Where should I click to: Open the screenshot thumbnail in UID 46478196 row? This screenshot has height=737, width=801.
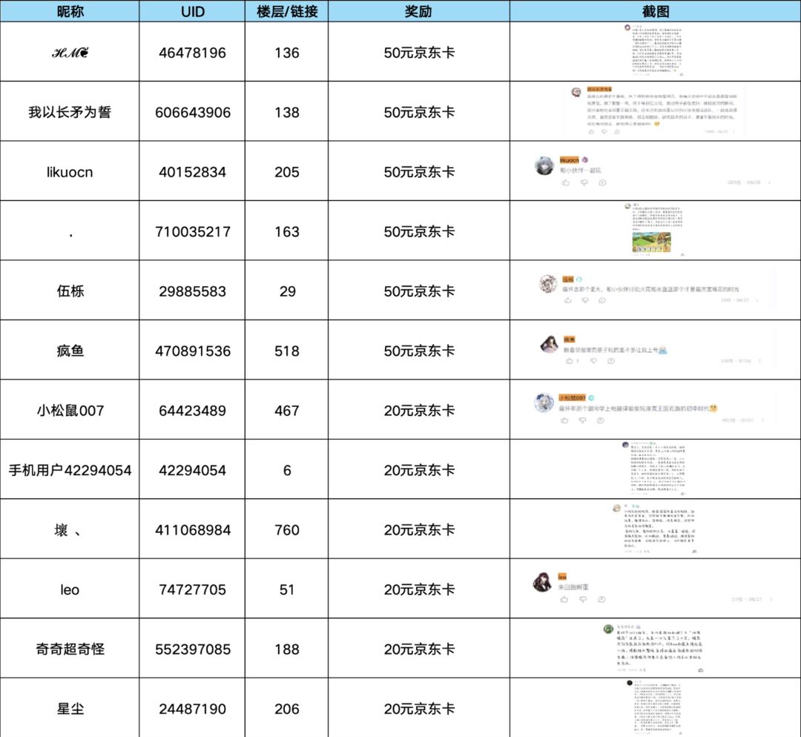[654, 50]
